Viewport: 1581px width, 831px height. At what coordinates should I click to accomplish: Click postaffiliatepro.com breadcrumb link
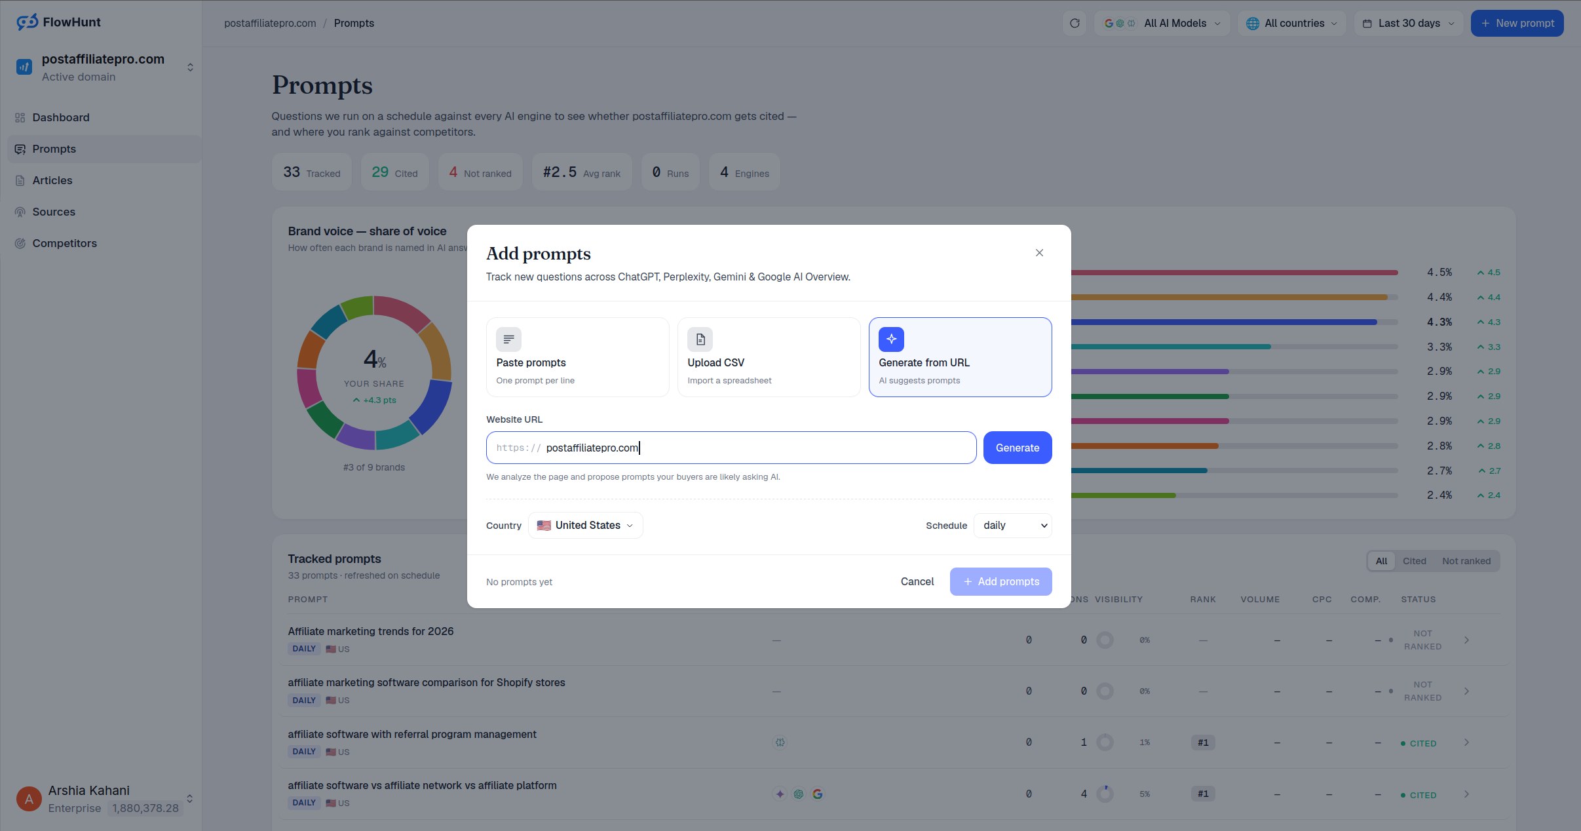pos(270,23)
